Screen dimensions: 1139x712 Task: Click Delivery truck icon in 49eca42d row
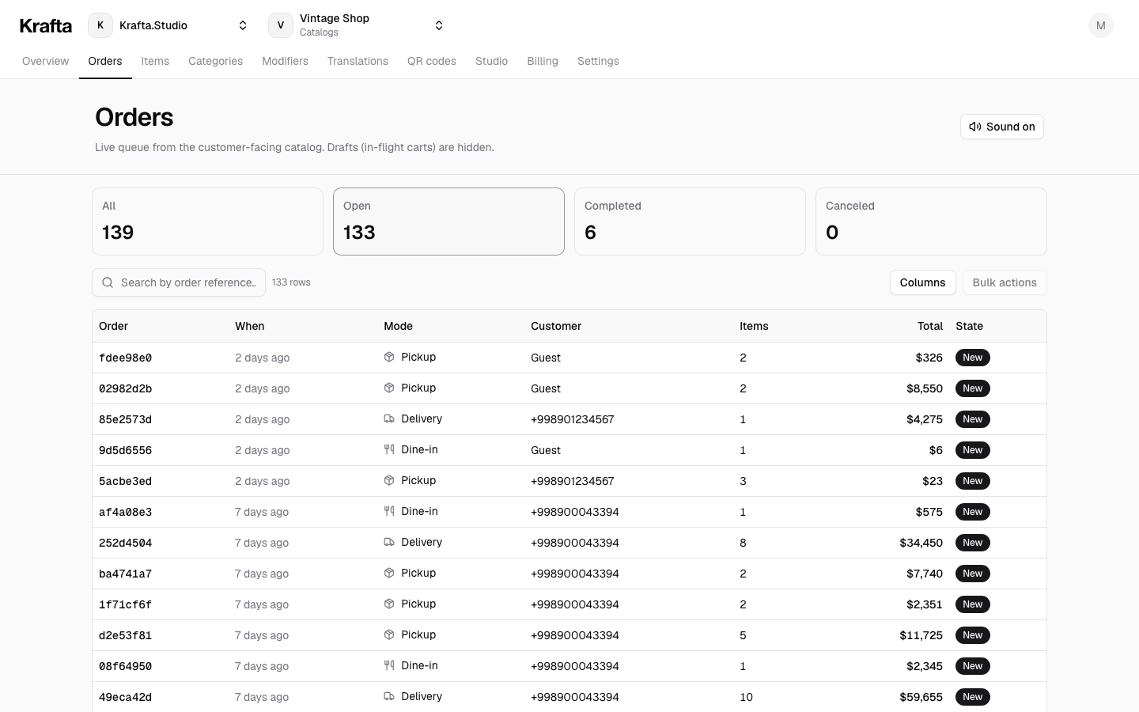[x=389, y=696]
